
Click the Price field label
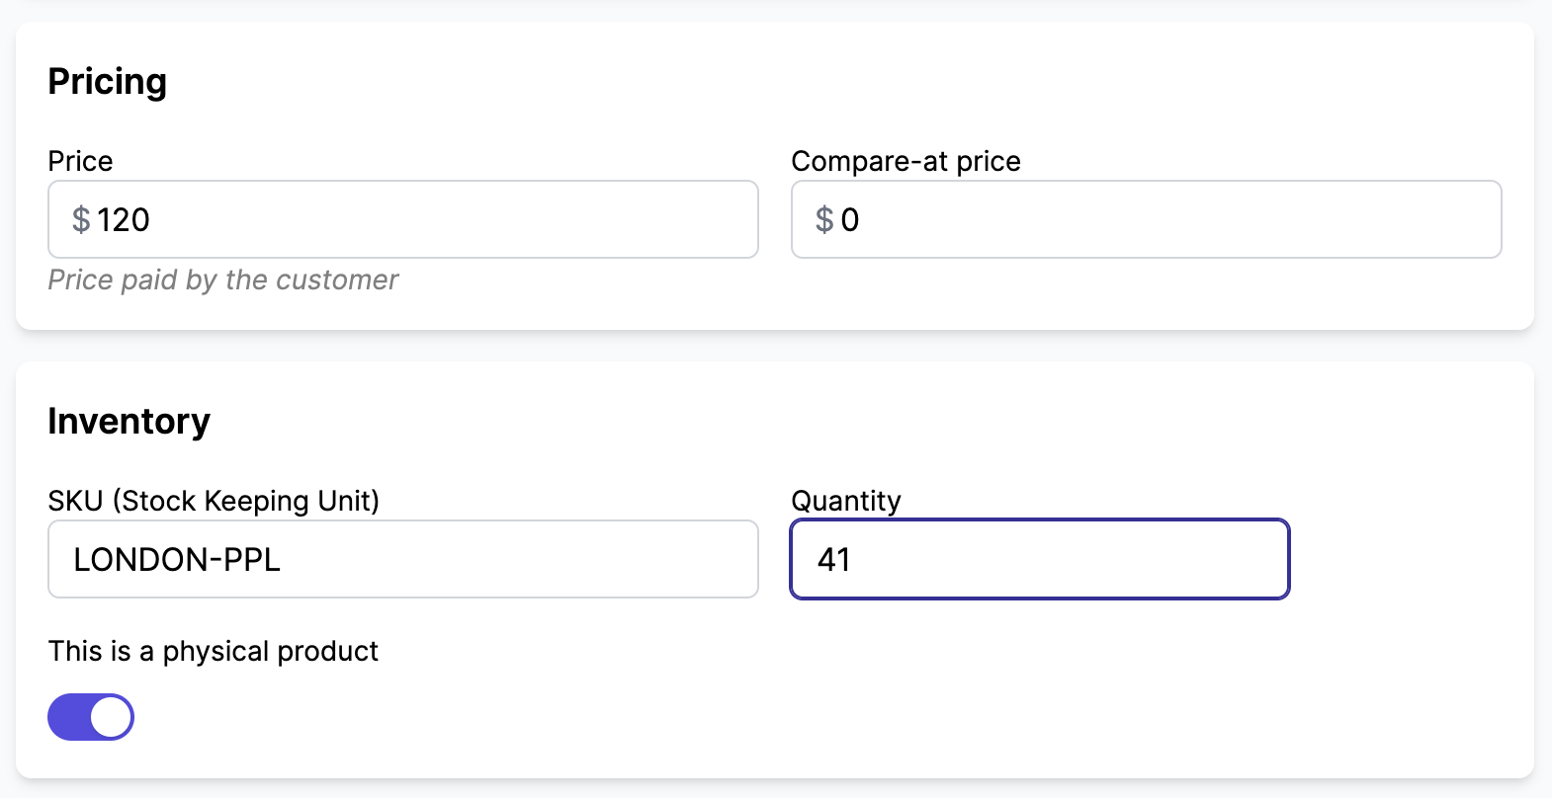[x=79, y=161]
